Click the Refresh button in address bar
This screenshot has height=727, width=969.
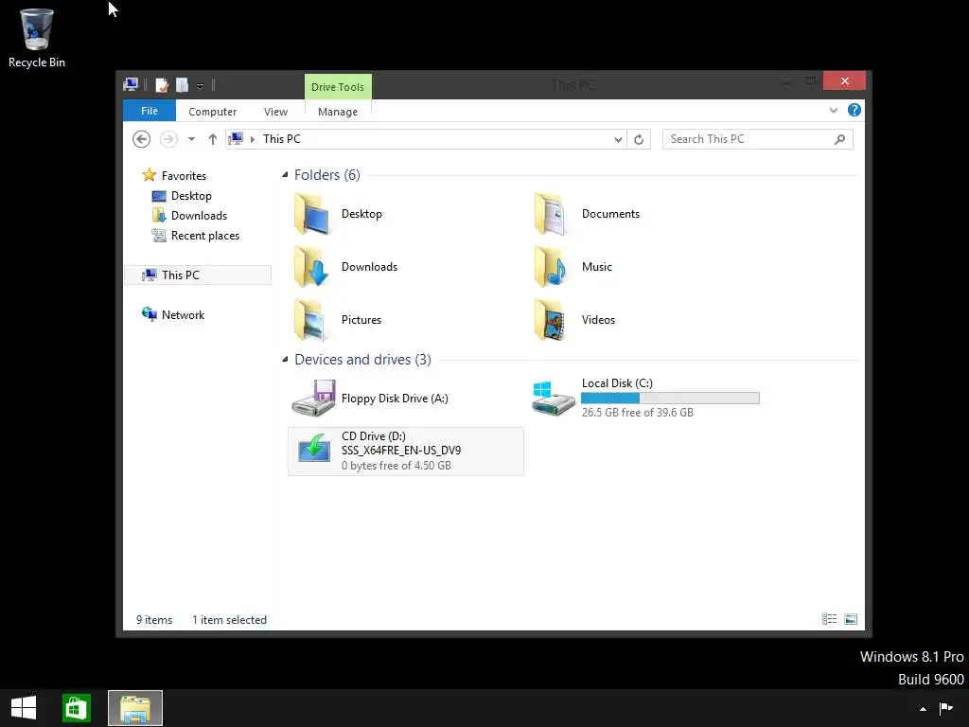click(639, 139)
